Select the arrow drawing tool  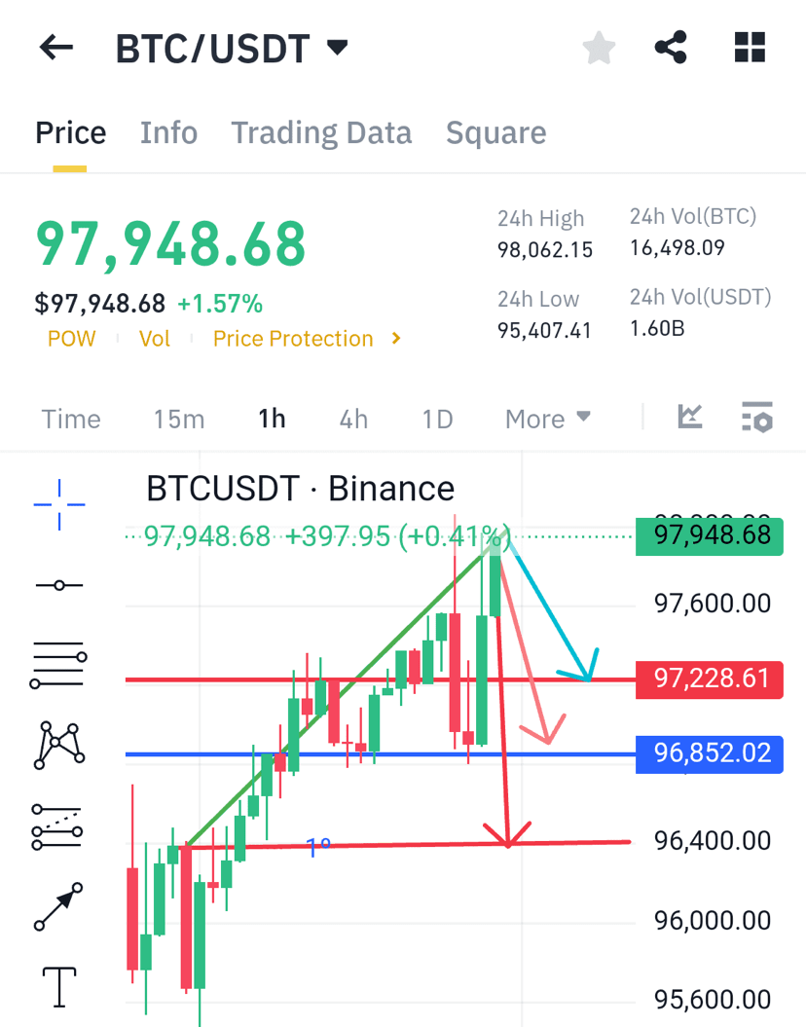click(58, 906)
